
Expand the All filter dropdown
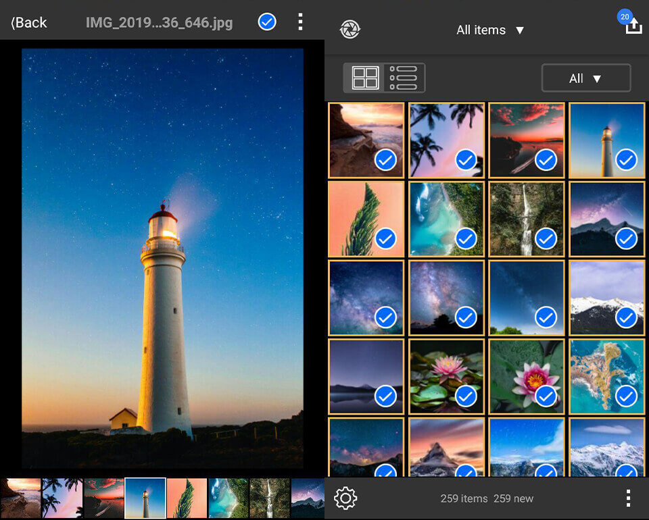pyautogui.click(x=585, y=78)
